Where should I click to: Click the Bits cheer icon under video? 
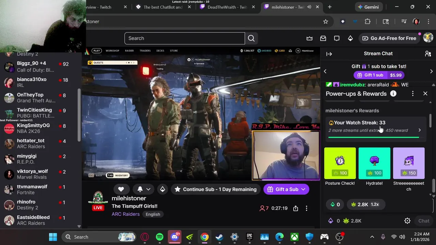[x=162, y=189]
